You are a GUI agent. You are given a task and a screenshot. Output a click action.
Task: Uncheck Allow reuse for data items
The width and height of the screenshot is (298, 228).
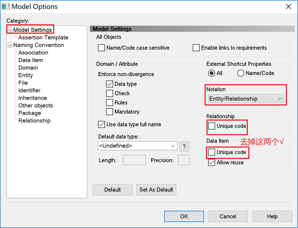click(x=212, y=162)
